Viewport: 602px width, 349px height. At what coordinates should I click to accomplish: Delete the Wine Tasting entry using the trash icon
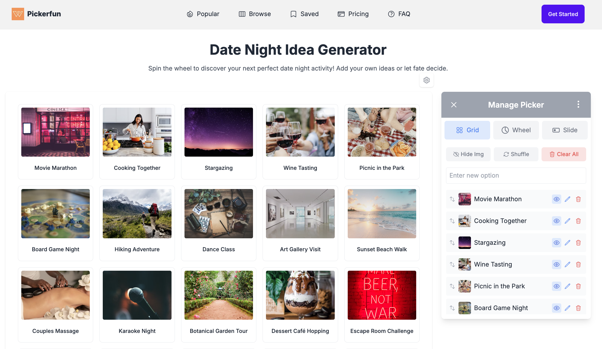coord(578,264)
